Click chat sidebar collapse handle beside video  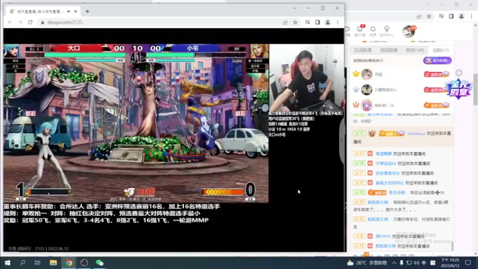pyautogui.click(x=342, y=140)
